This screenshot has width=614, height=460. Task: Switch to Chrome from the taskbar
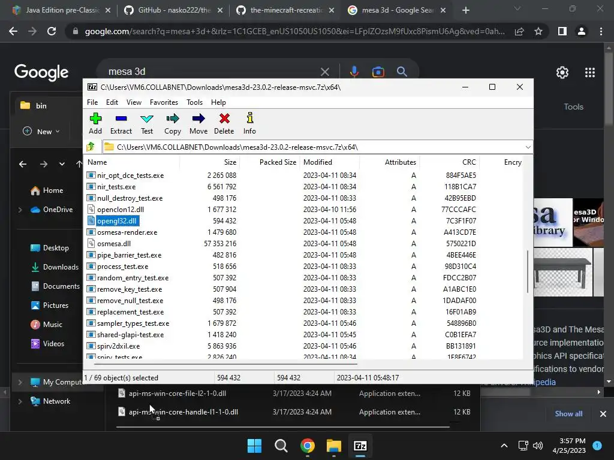click(308, 446)
